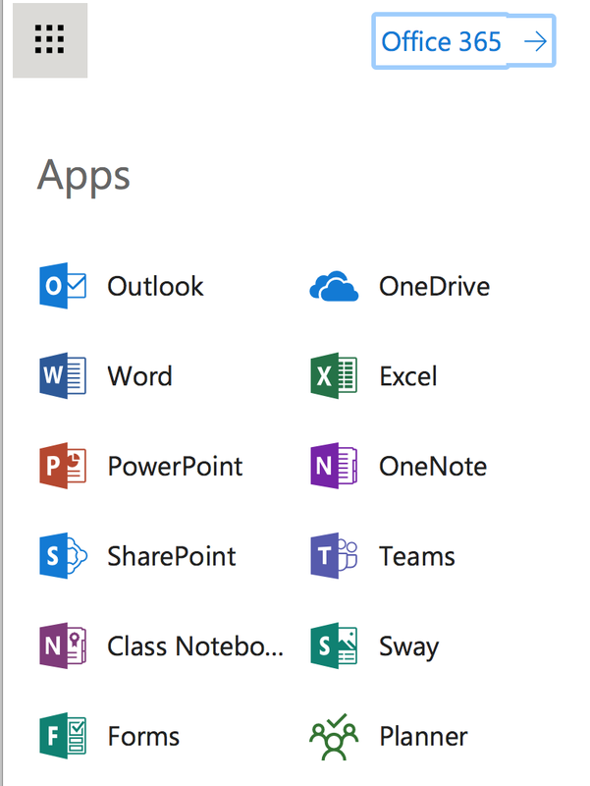Launch the Forms icon
The height and width of the screenshot is (786, 590).
click(63, 736)
